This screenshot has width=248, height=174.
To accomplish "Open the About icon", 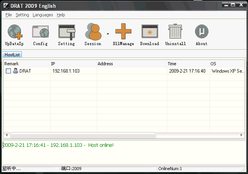I will [201, 32].
